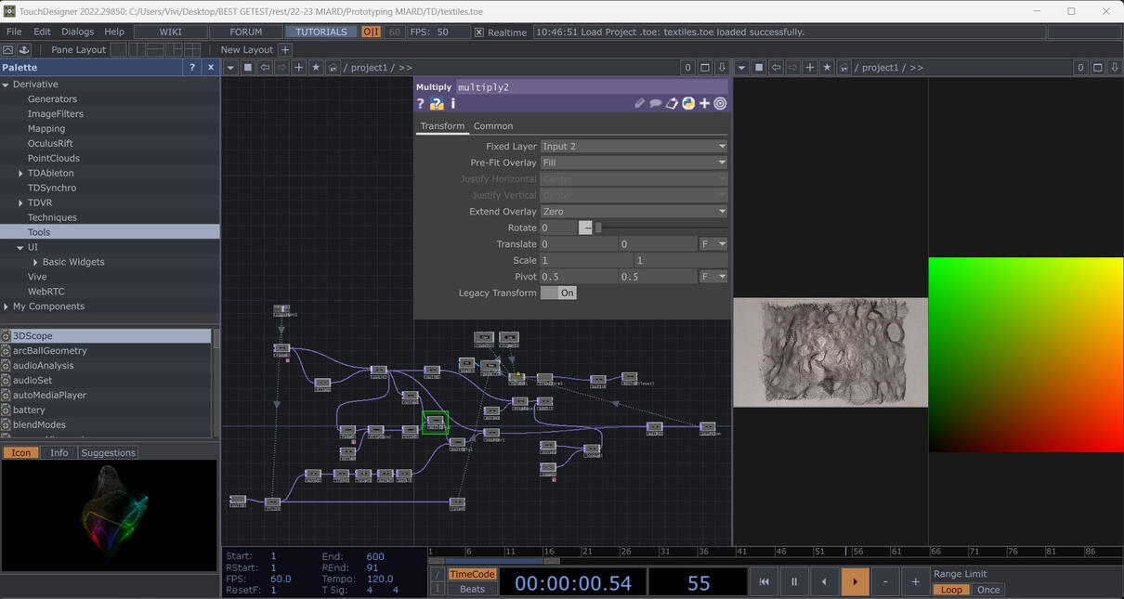Viewport: 1124px width, 599px height.
Task: Switch Range Limit from Loop to Once
Action: coord(987,589)
